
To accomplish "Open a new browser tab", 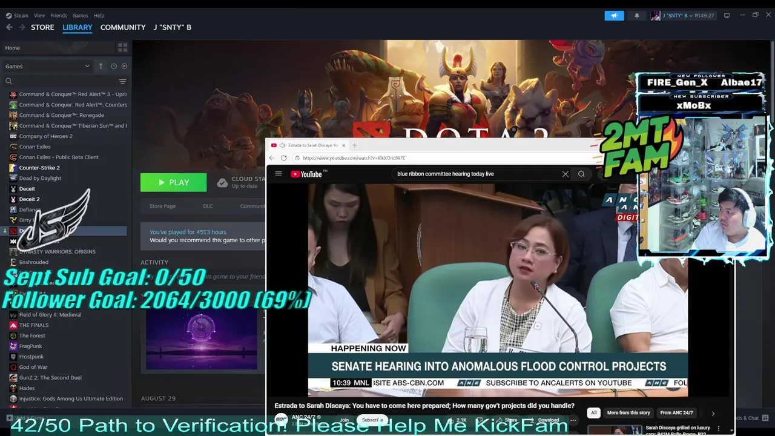I will pyautogui.click(x=355, y=145).
